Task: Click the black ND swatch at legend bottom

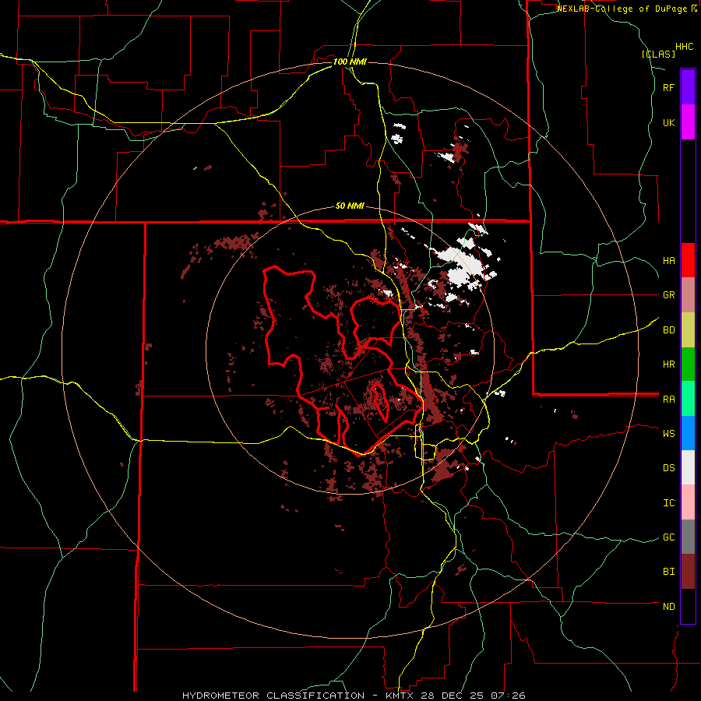Action: 688,606
